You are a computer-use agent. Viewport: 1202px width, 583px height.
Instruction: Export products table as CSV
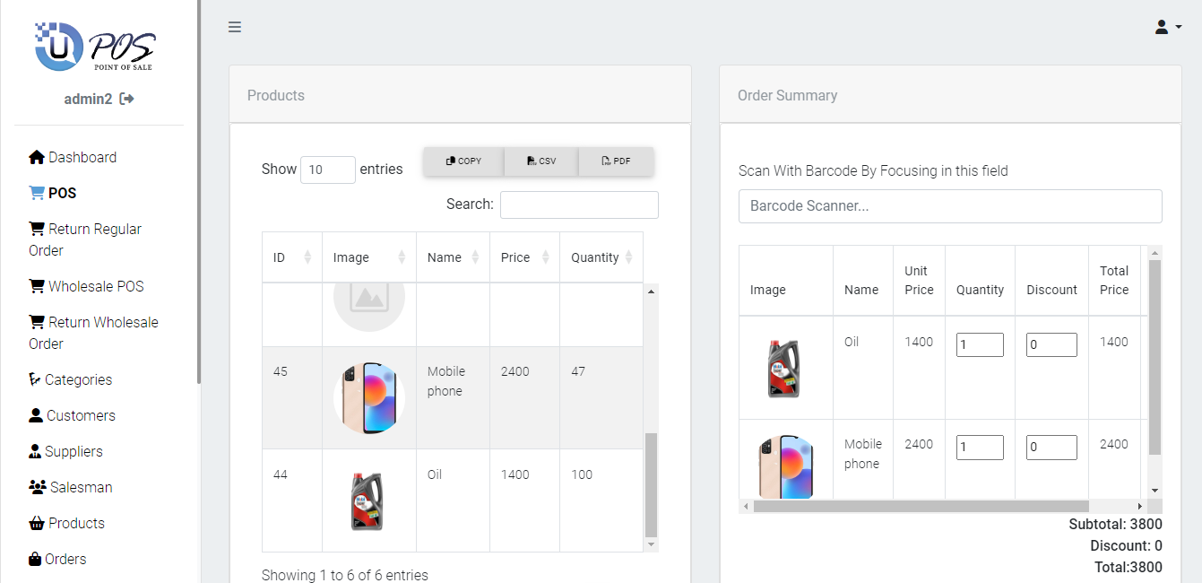point(541,161)
